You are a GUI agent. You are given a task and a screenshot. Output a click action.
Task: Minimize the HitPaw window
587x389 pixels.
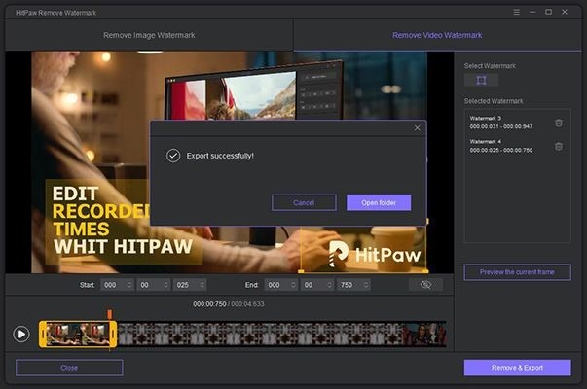point(532,12)
